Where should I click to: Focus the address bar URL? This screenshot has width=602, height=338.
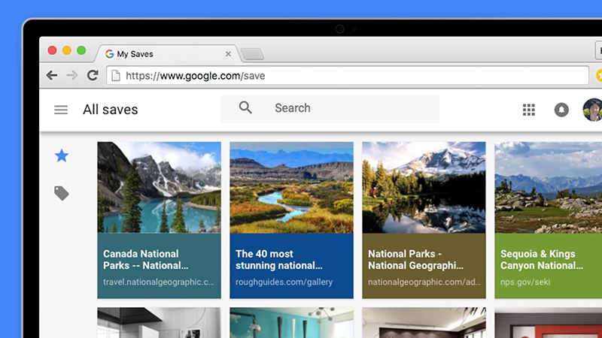(x=348, y=76)
